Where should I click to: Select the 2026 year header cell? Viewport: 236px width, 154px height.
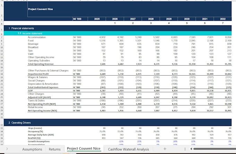(115, 19)
